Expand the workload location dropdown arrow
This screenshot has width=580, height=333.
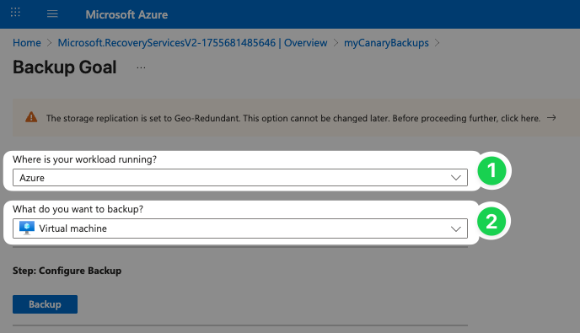click(x=456, y=178)
